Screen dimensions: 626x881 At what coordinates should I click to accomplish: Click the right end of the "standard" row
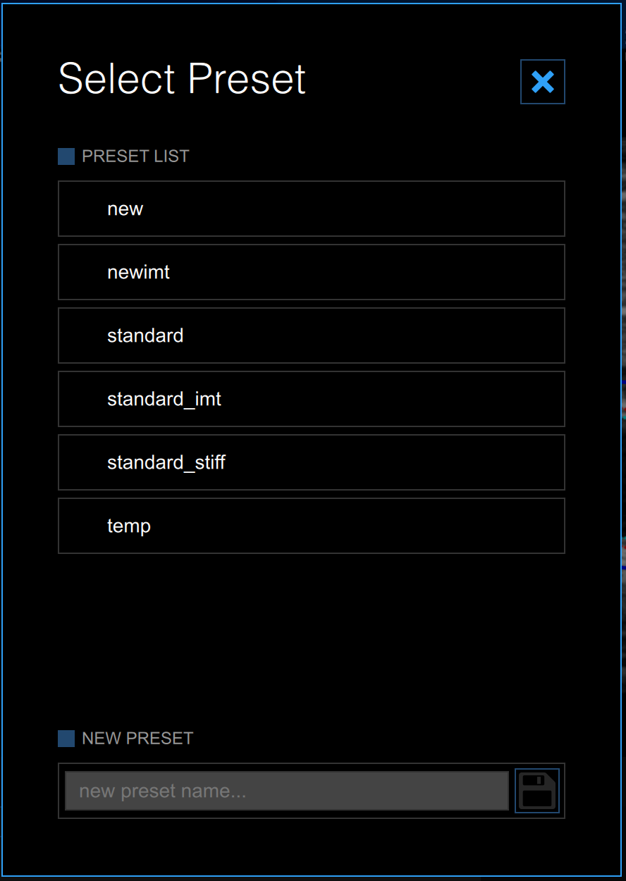click(x=536, y=335)
